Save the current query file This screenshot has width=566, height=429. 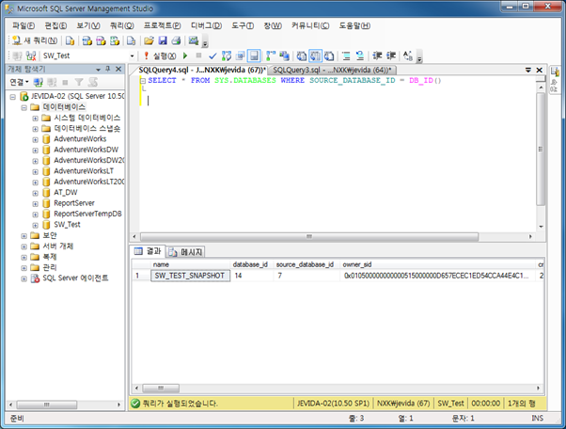point(163,40)
